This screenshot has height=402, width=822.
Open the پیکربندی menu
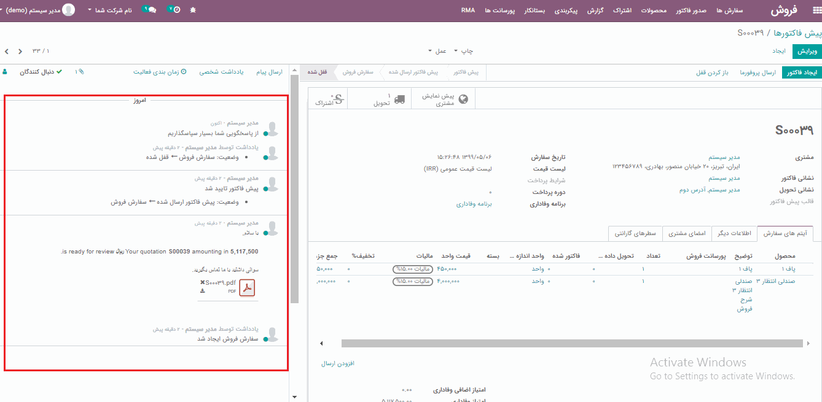click(566, 10)
